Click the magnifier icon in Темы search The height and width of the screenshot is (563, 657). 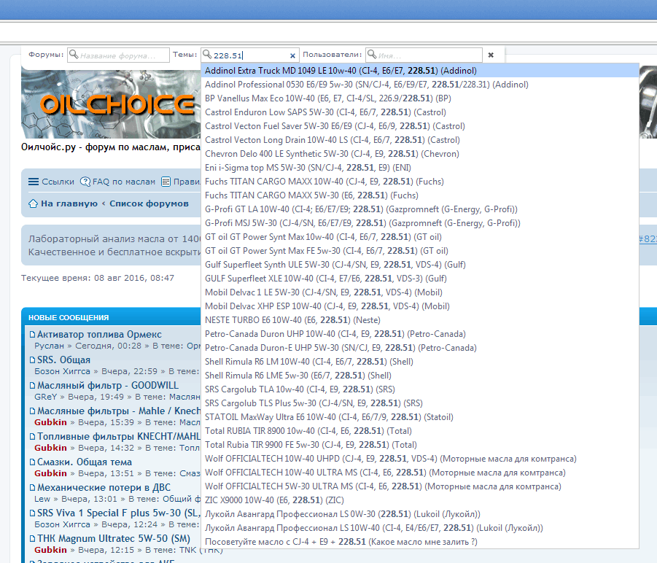click(207, 55)
